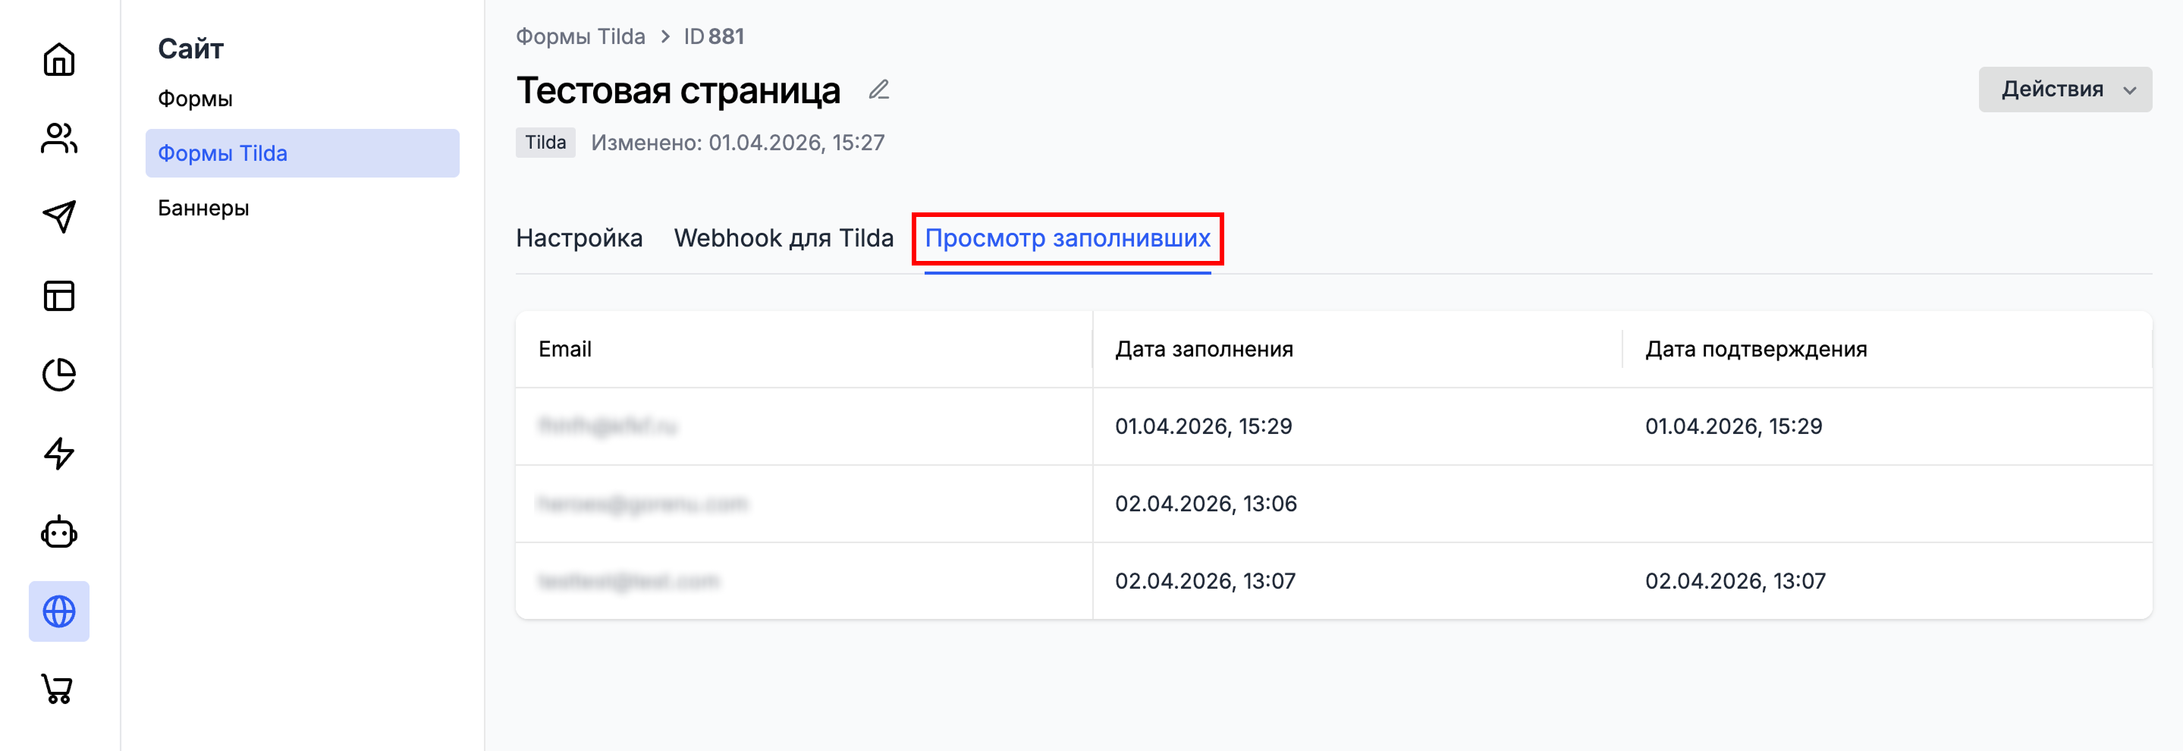The width and height of the screenshot is (2183, 751).
Task: Switch to the Настройка tab
Action: (x=579, y=238)
